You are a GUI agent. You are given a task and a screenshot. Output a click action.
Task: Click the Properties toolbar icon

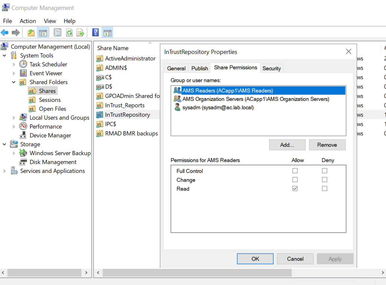click(57, 33)
